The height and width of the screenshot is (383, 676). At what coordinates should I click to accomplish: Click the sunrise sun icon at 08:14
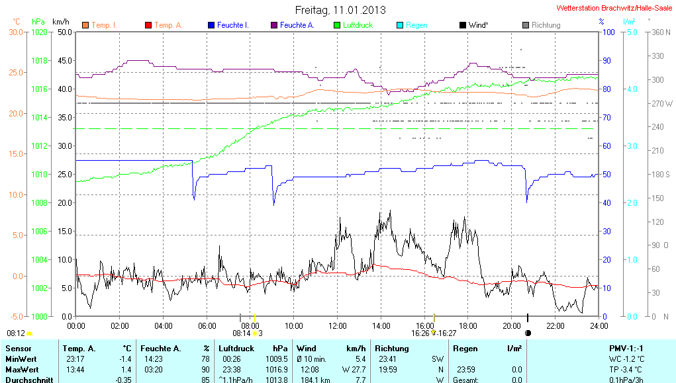[x=255, y=333]
